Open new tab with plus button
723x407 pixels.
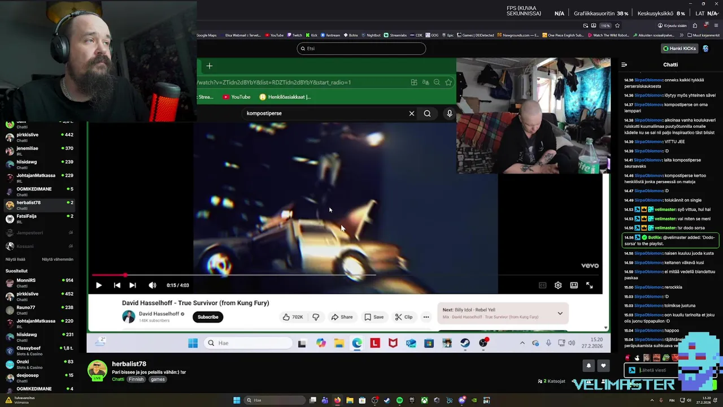209,66
